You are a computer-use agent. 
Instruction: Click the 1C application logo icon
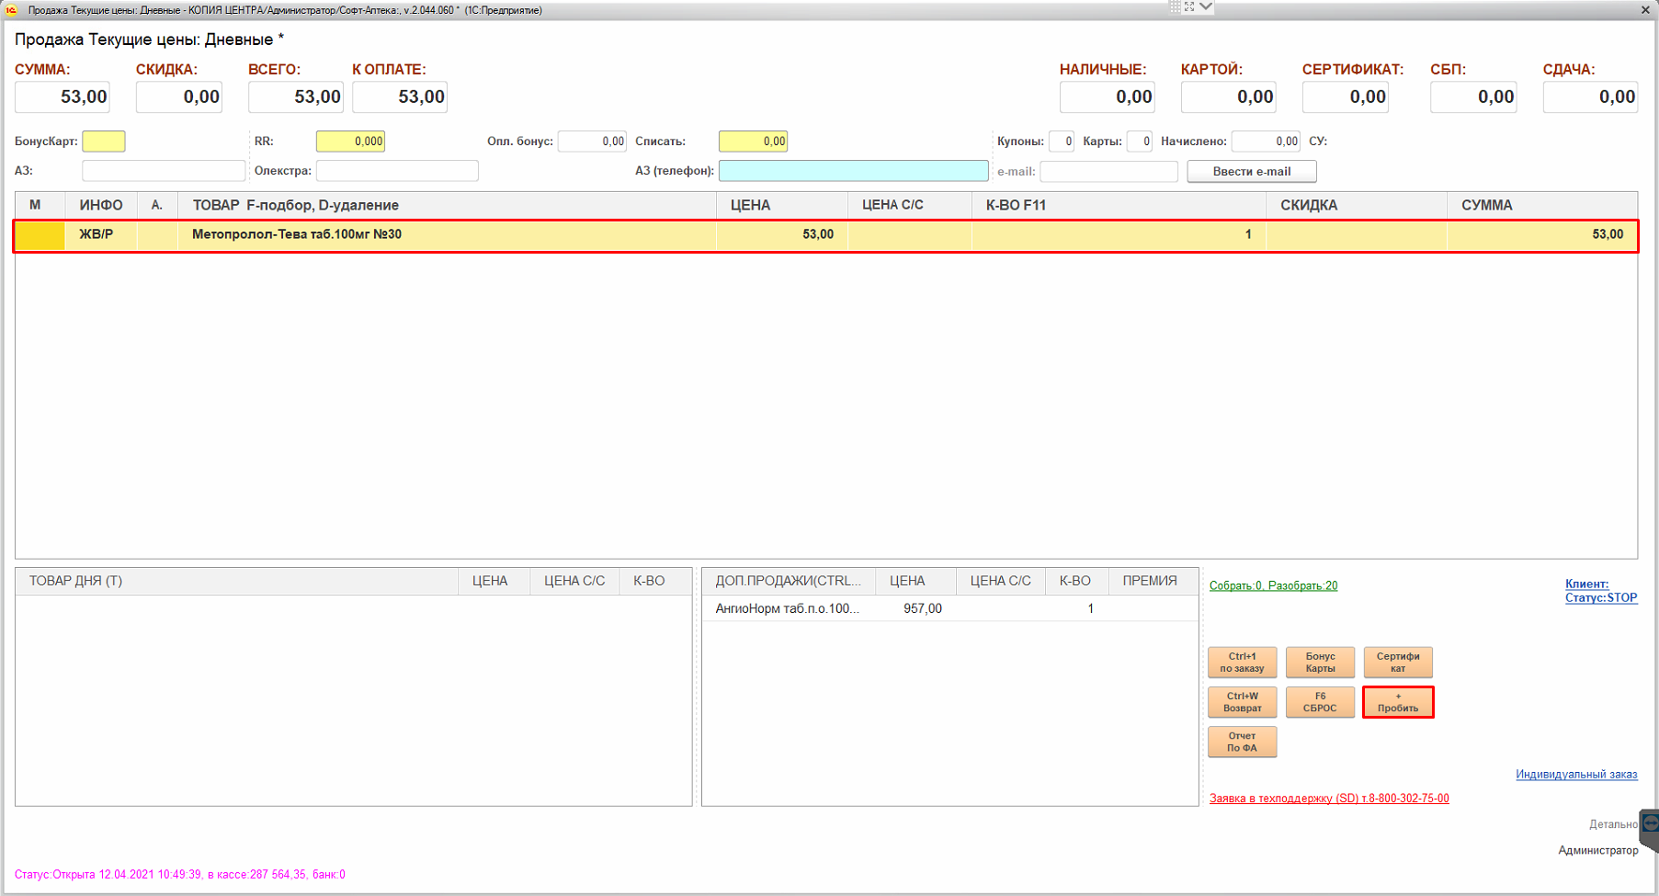[x=11, y=10]
